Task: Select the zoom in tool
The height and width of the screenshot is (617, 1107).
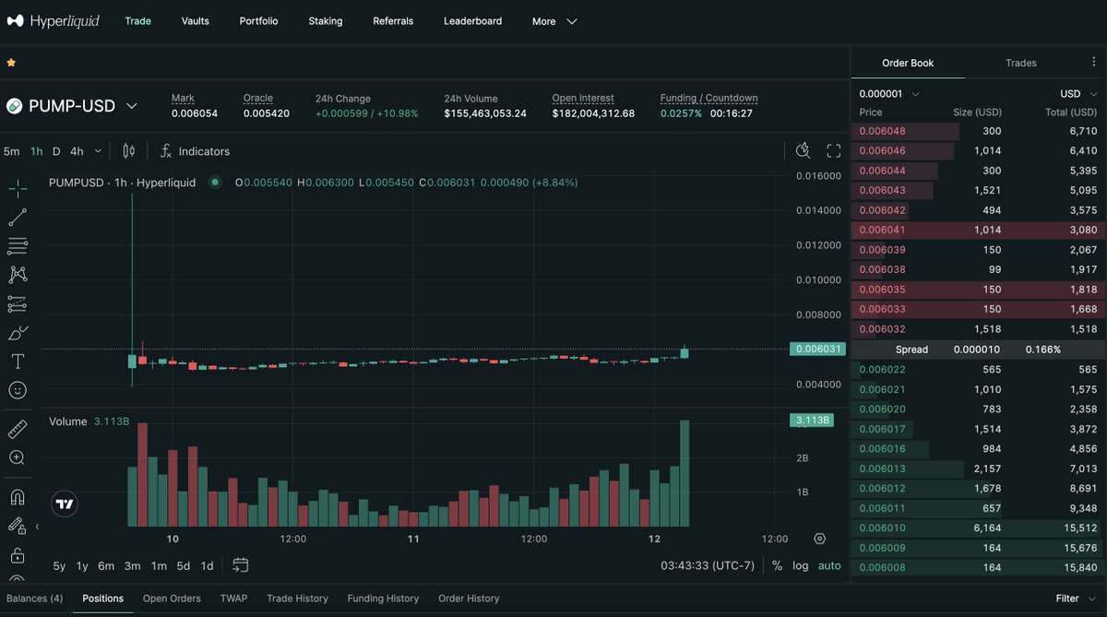Action: pyautogui.click(x=18, y=457)
